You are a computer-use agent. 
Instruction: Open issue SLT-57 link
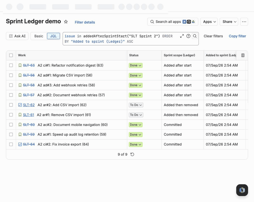[x=29, y=95]
